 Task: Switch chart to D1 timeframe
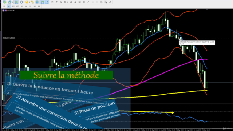pyautogui.click(x=30, y=7)
